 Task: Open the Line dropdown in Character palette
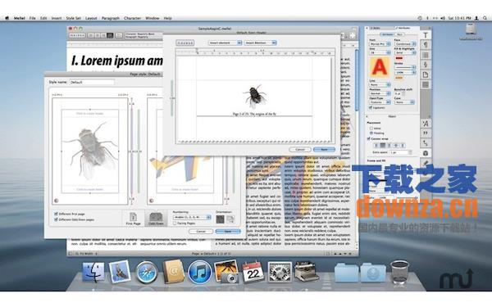[x=380, y=85]
